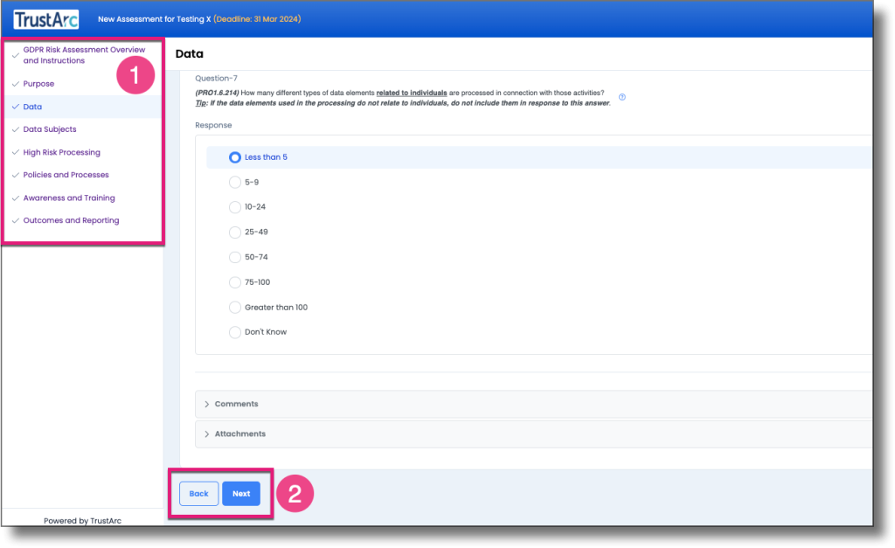Click checkmark icon beside Outcomes and Reporting
Viewport: 895px width, 548px height.
point(16,220)
